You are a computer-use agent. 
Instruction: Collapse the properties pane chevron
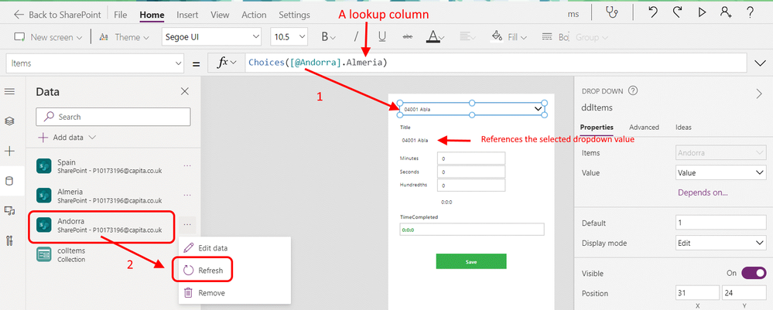(759, 94)
